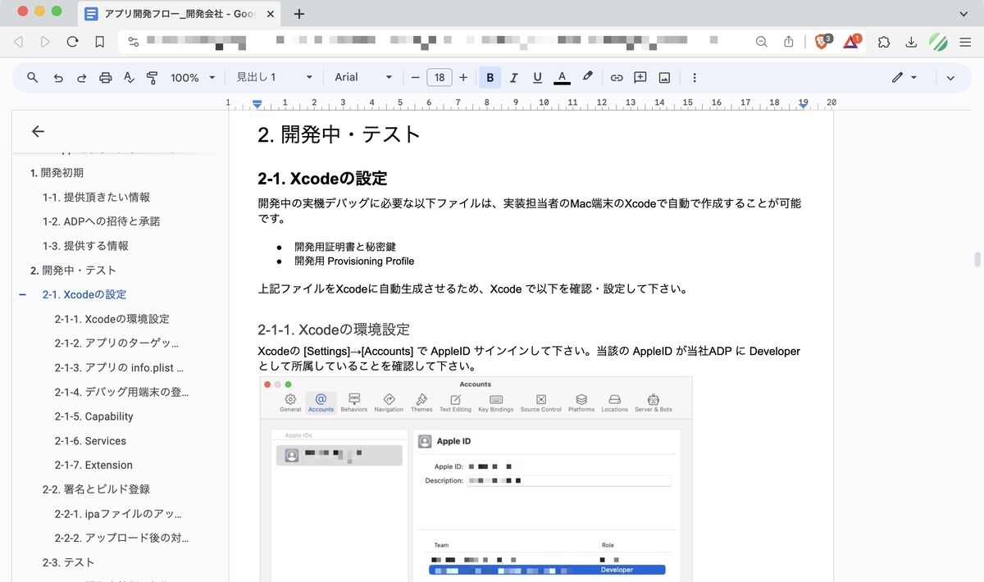Viewport: 984px width, 582px height.
Task: Run spelling and grammar check
Action: pos(129,78)
